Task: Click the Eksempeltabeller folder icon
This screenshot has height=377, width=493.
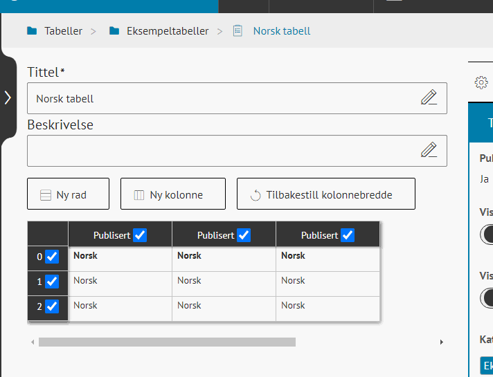Action: click(114, 31)
